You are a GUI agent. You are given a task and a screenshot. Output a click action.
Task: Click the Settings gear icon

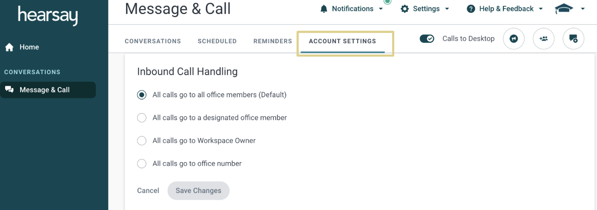(x=405, y=9)
